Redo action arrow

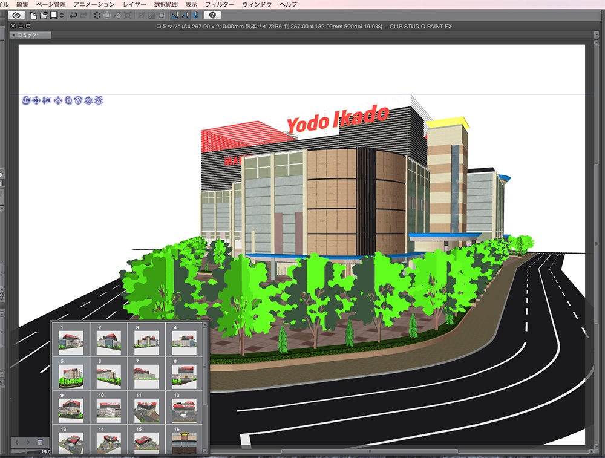click(x=83, y=16)
